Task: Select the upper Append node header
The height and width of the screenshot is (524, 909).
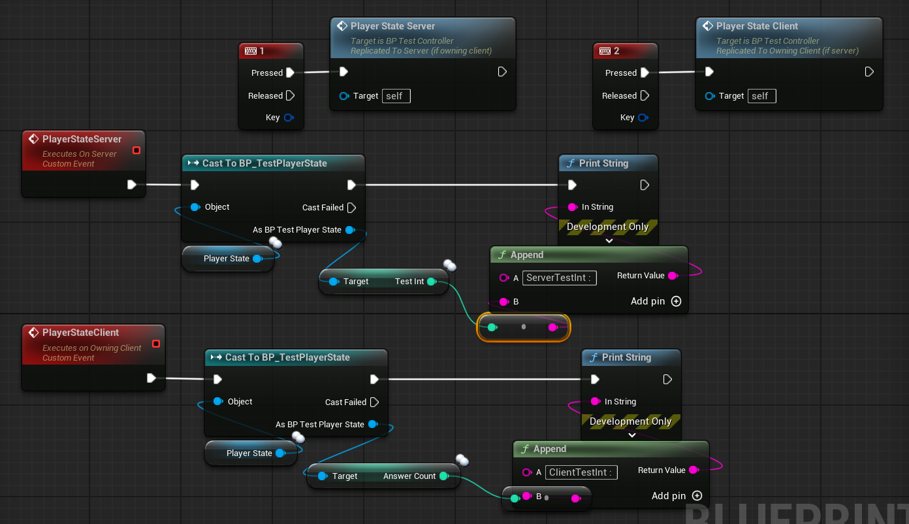Action: (x=589, y=255)
